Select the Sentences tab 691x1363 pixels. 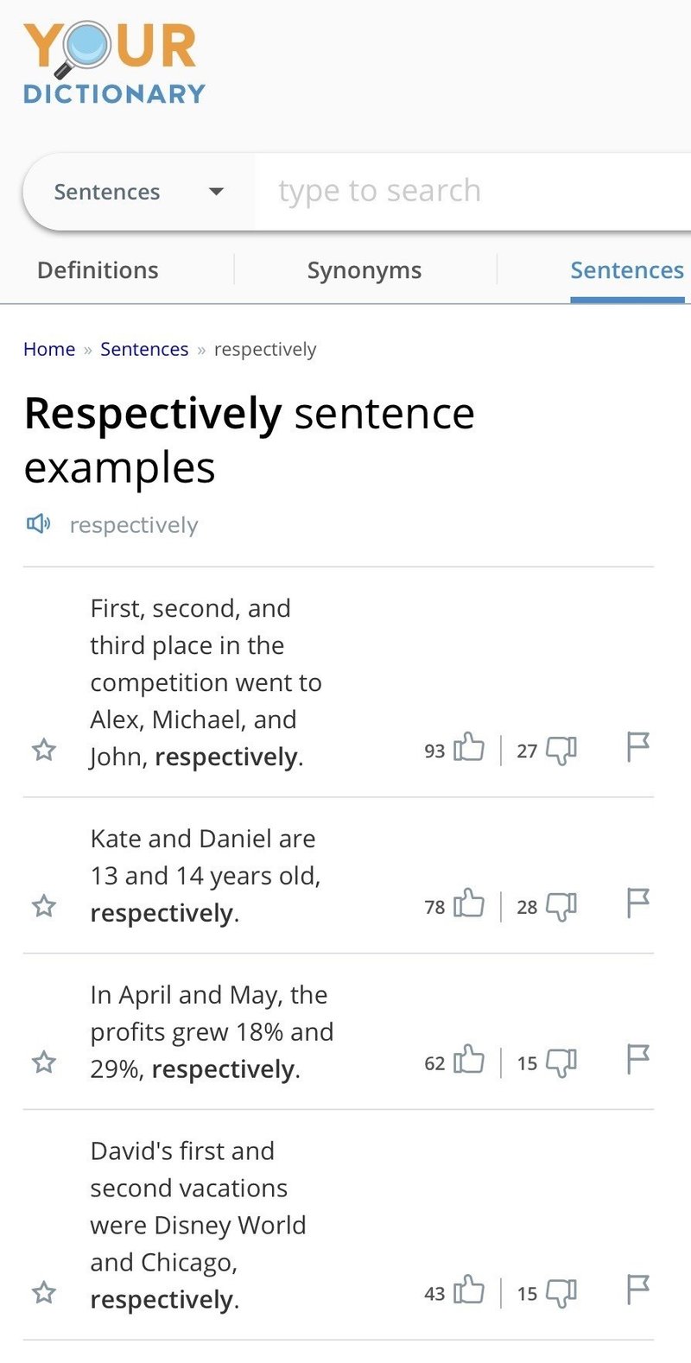tap(627, 270)
